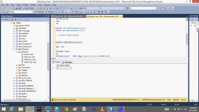This screenshot has height=112, width=199.
Task: Switch to the Messages tab
Action: coord(67,62)
